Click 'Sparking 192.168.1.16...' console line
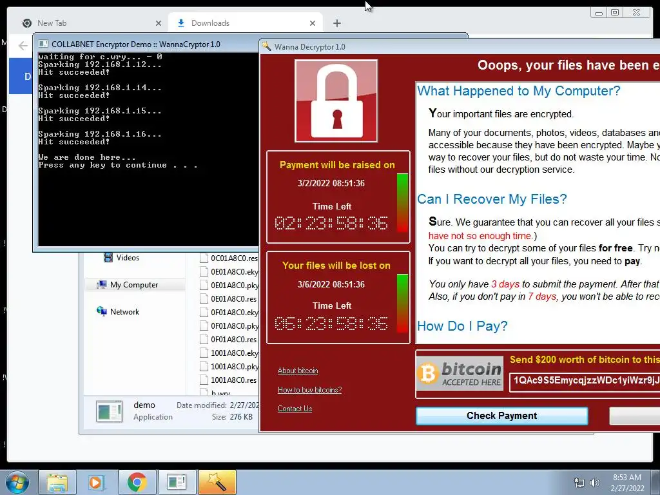Viewport: 660px width, 495px height. tap(100, 134)
